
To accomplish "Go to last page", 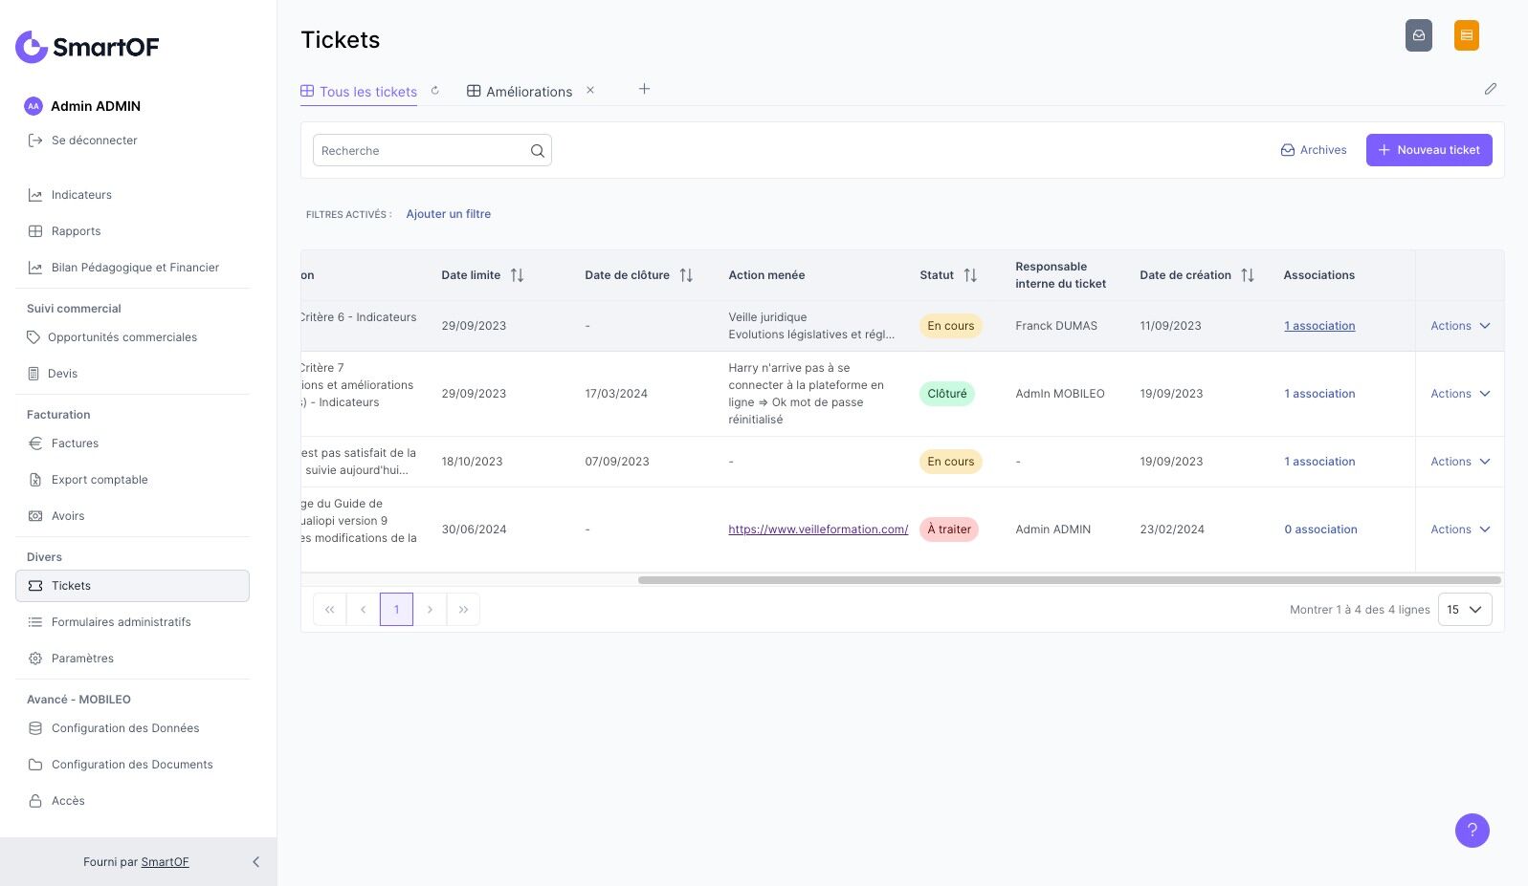I will tap(463, 610).
